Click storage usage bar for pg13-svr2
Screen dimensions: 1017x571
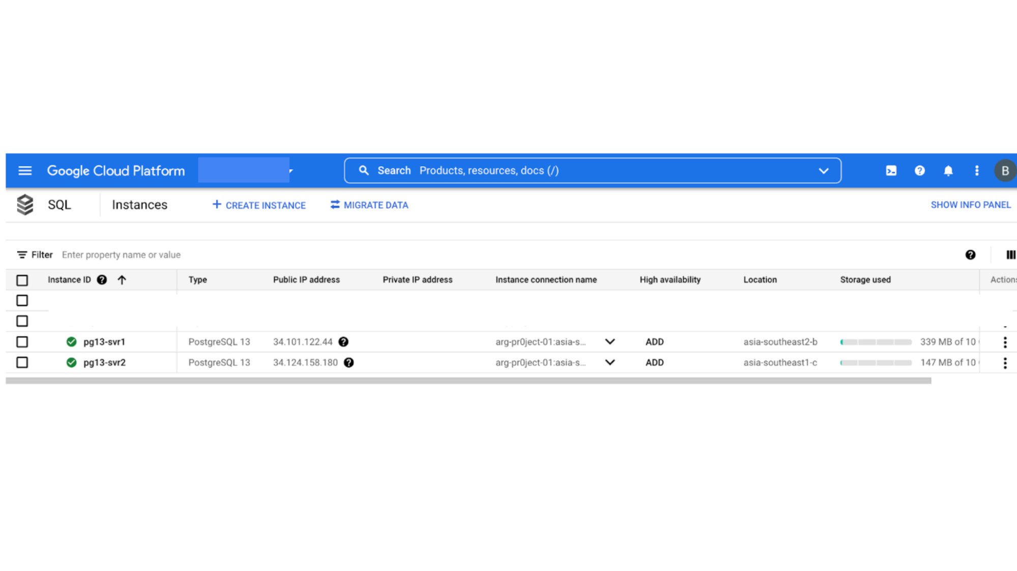tap(876, 363)
